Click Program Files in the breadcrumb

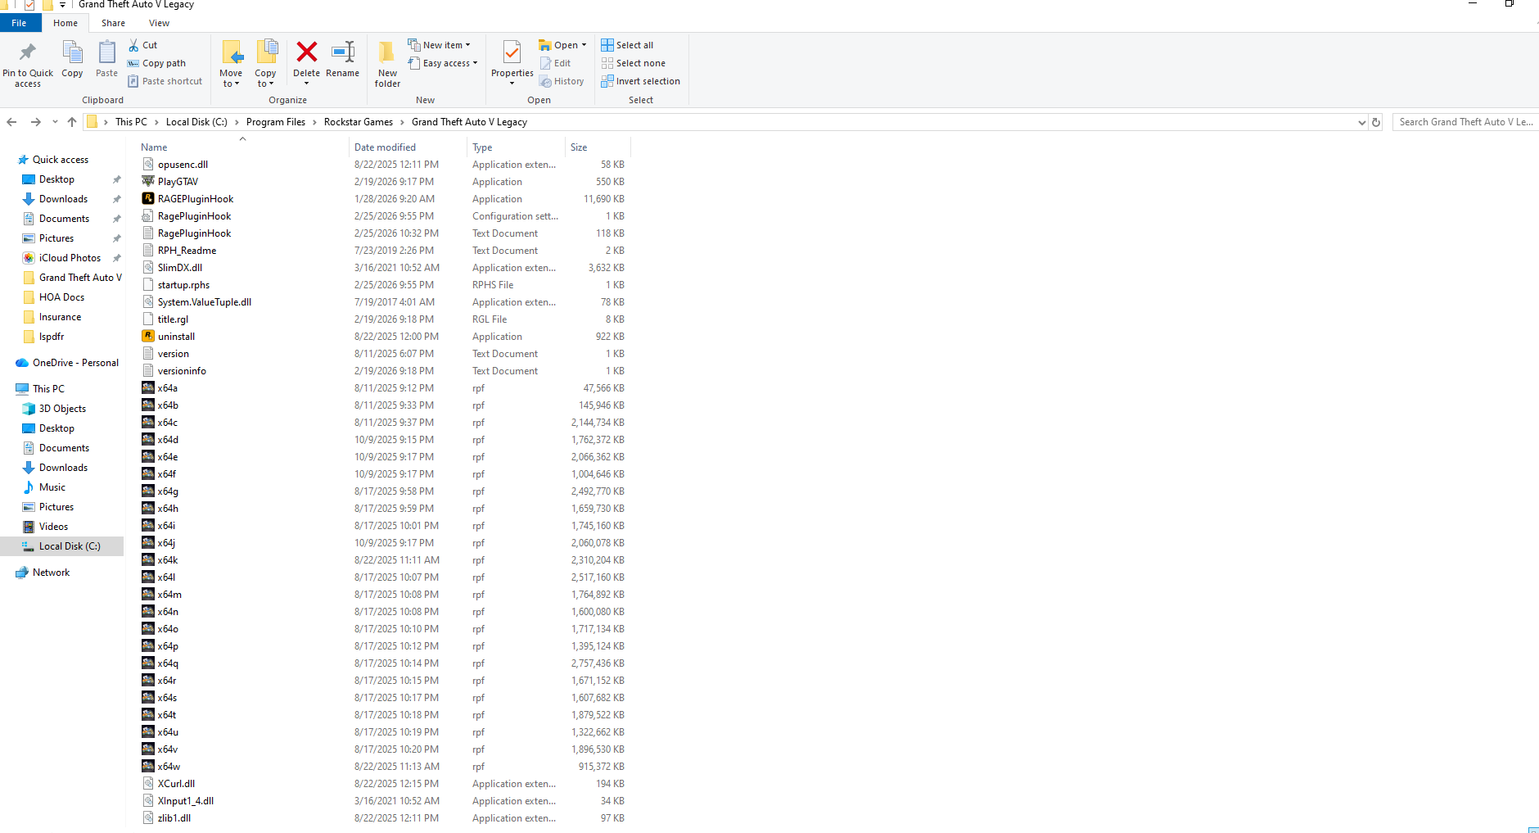(276, 122)
